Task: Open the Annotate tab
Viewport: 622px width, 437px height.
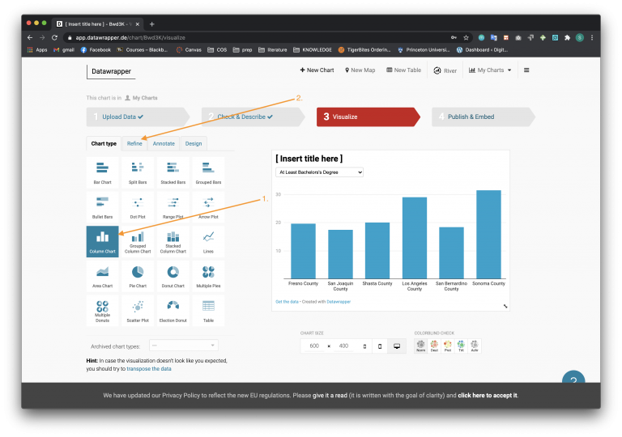Action: (164, 143)
